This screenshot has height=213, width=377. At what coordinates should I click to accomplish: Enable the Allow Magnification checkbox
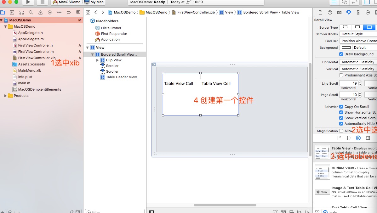[x=341, y=131]
